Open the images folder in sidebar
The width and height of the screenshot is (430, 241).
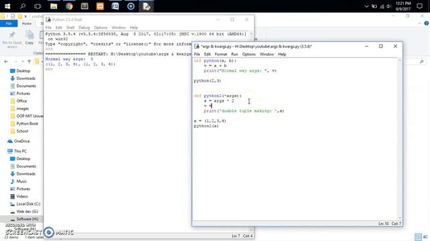(x=22, y=108)
